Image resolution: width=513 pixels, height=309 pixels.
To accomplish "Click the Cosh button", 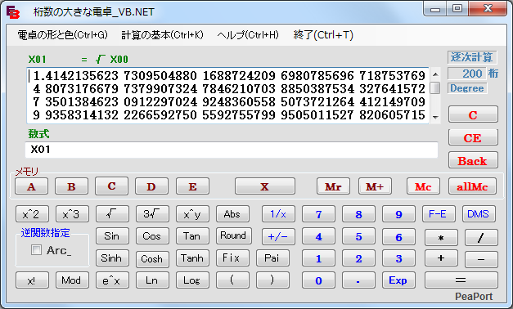I will coord(152,259).
